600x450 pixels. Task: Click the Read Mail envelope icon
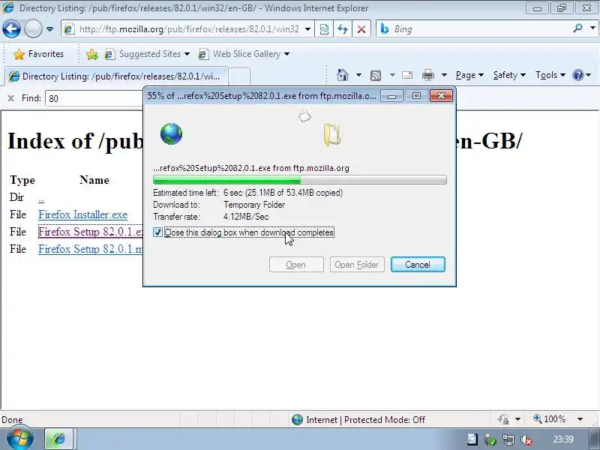407,75
